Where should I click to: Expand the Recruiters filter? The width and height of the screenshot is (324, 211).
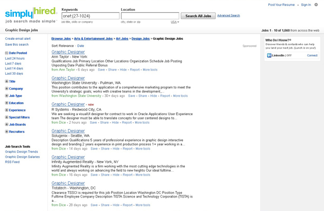(6, 132)
